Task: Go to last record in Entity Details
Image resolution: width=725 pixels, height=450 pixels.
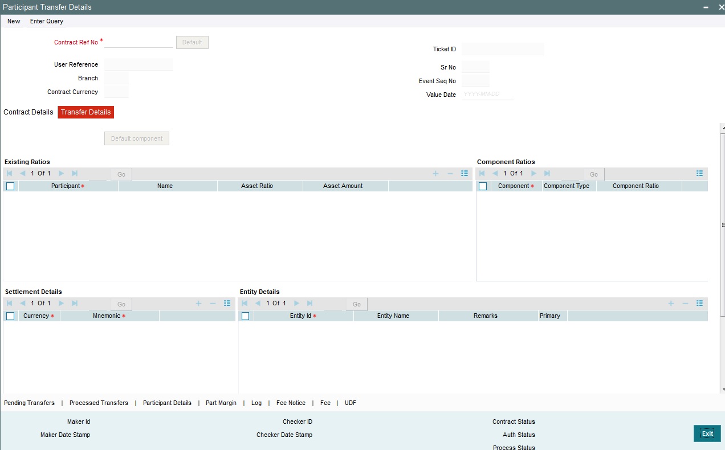Action: [309, 303]
